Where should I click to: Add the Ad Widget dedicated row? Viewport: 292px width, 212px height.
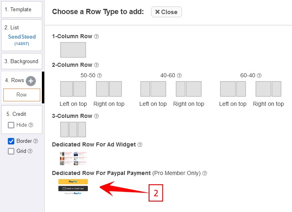click(73, 158)
